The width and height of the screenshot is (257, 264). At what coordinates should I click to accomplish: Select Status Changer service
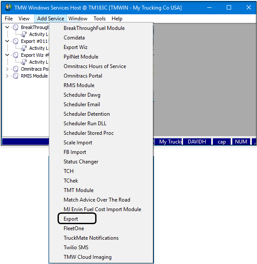pyautogui.click(x=101, y=162)
